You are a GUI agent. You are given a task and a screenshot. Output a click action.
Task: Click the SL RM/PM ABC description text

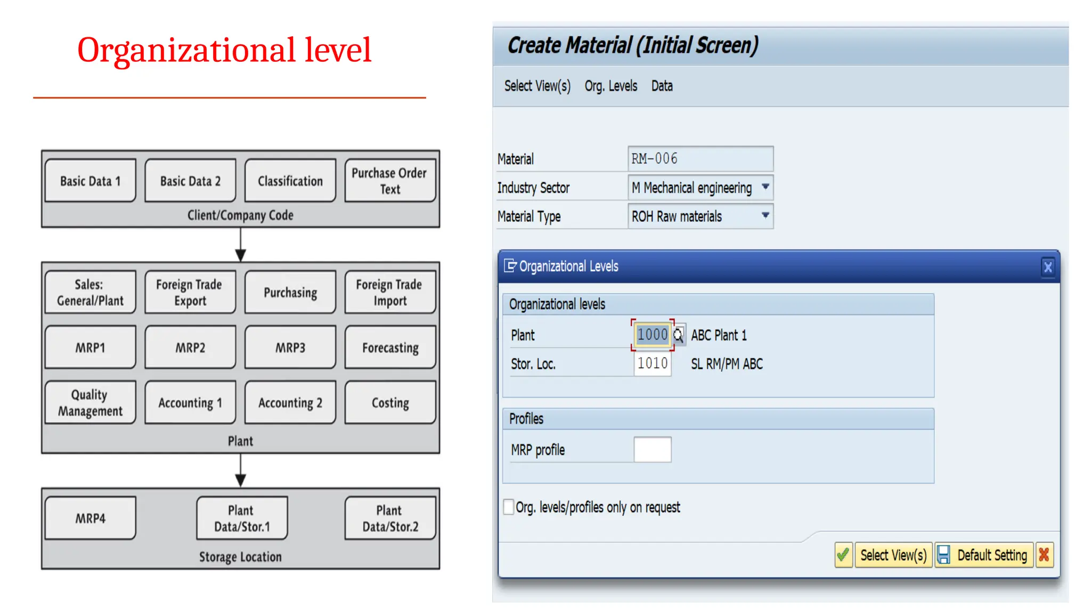click(727, 364)
